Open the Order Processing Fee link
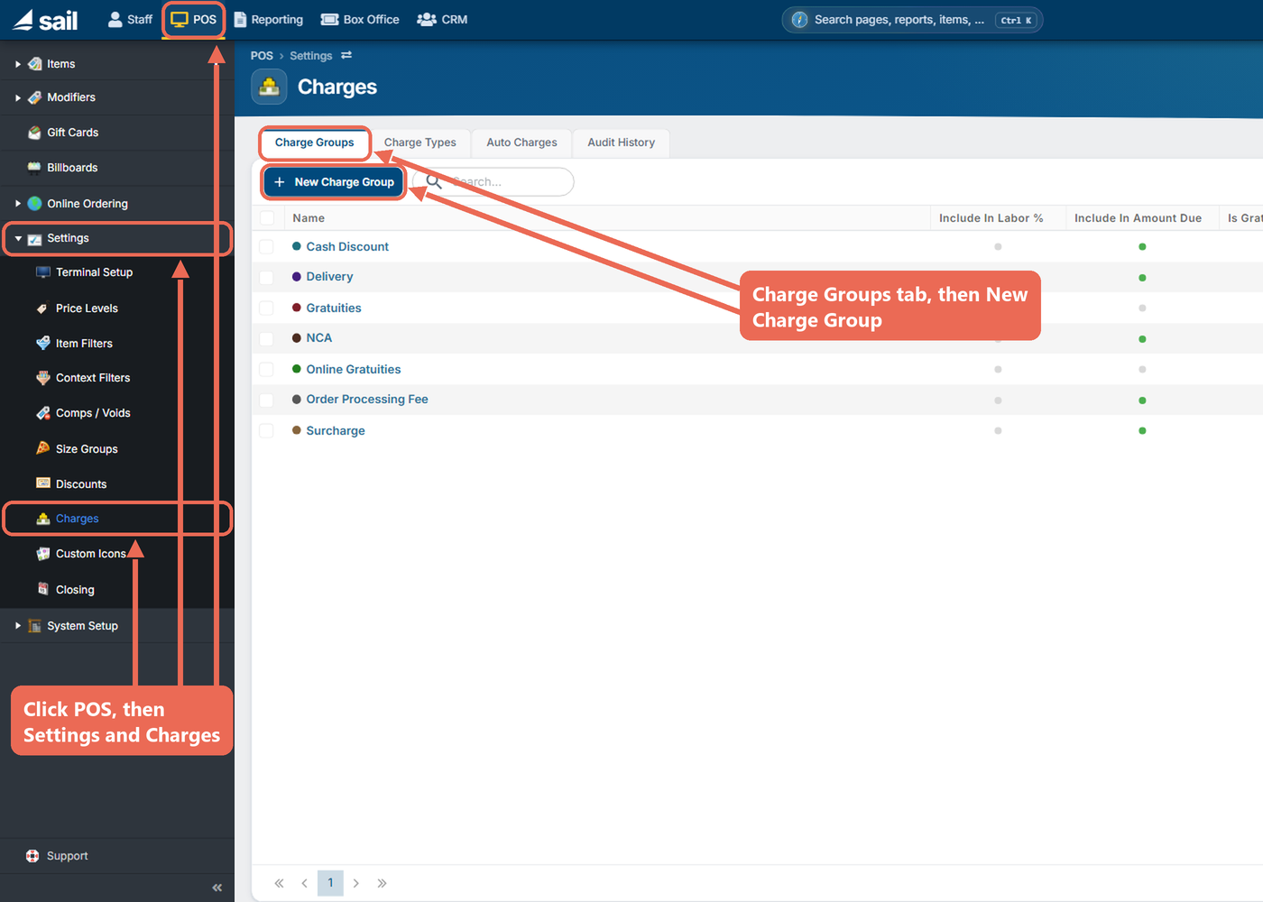The height and width of the screenshot is (902, 1263). pyautogui.click(x=367, y=400)
